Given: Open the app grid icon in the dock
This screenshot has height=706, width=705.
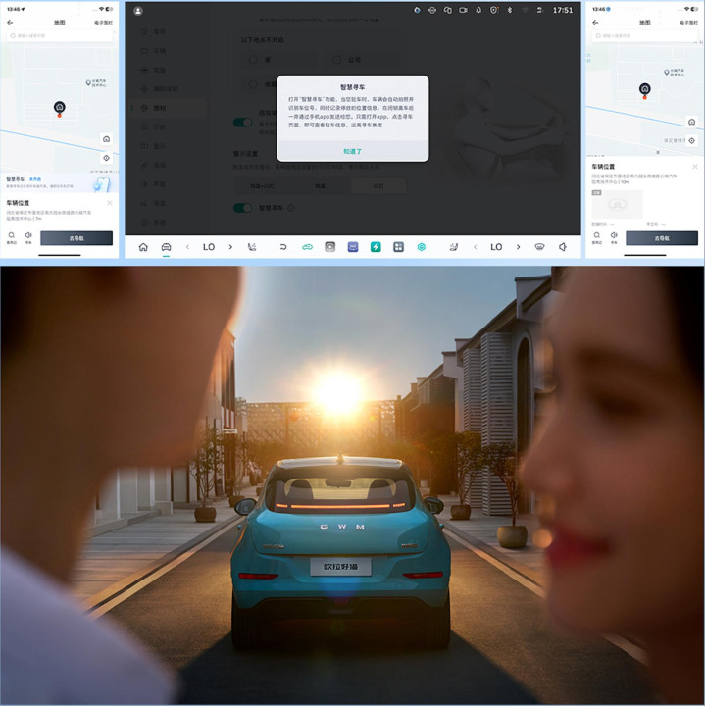Looking at the screenshot, I should click(398, 247).
